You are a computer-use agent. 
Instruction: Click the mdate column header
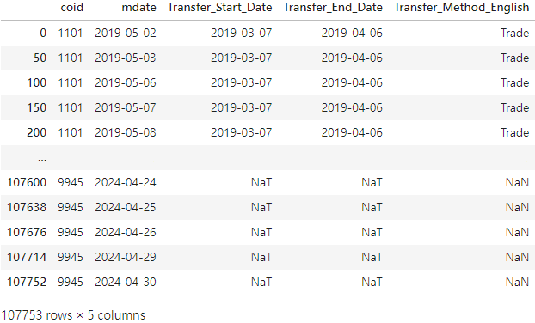pyautogui.click(x=138, y=8)
